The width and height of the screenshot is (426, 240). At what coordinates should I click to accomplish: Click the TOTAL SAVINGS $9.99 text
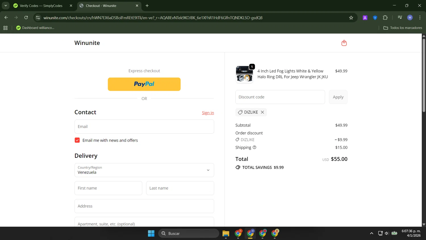(x=263, y=167)
